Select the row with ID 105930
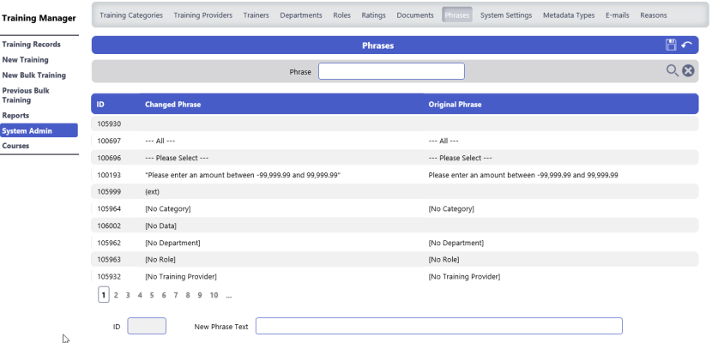 point(395,123)
